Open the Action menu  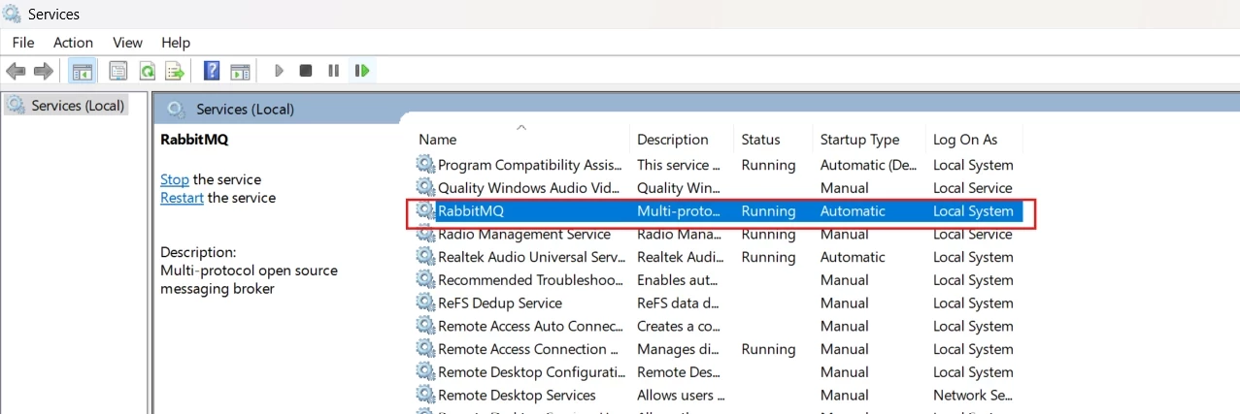pyautogui.click(x=73, y=43)
